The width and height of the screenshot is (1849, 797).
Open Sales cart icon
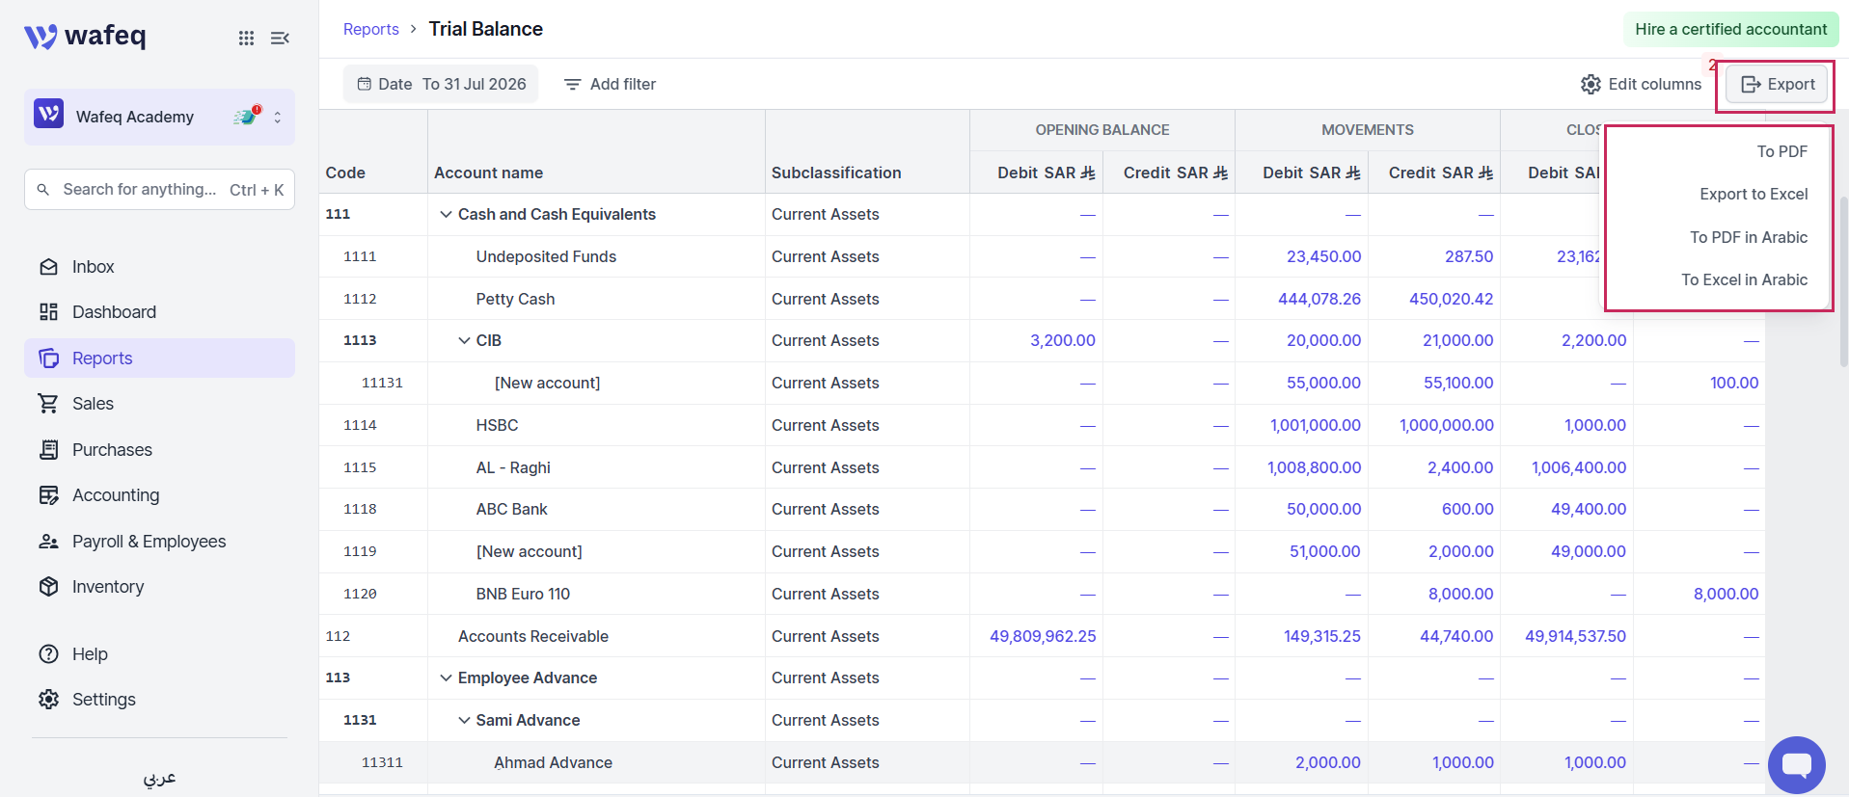click(48, 404)
